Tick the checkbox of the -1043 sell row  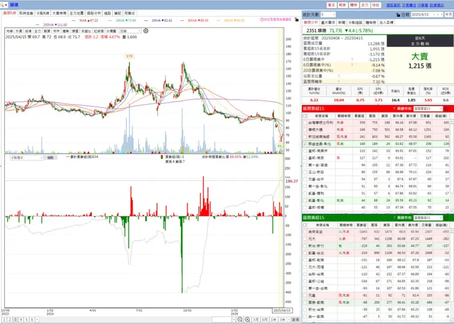[x=304, y=232]
